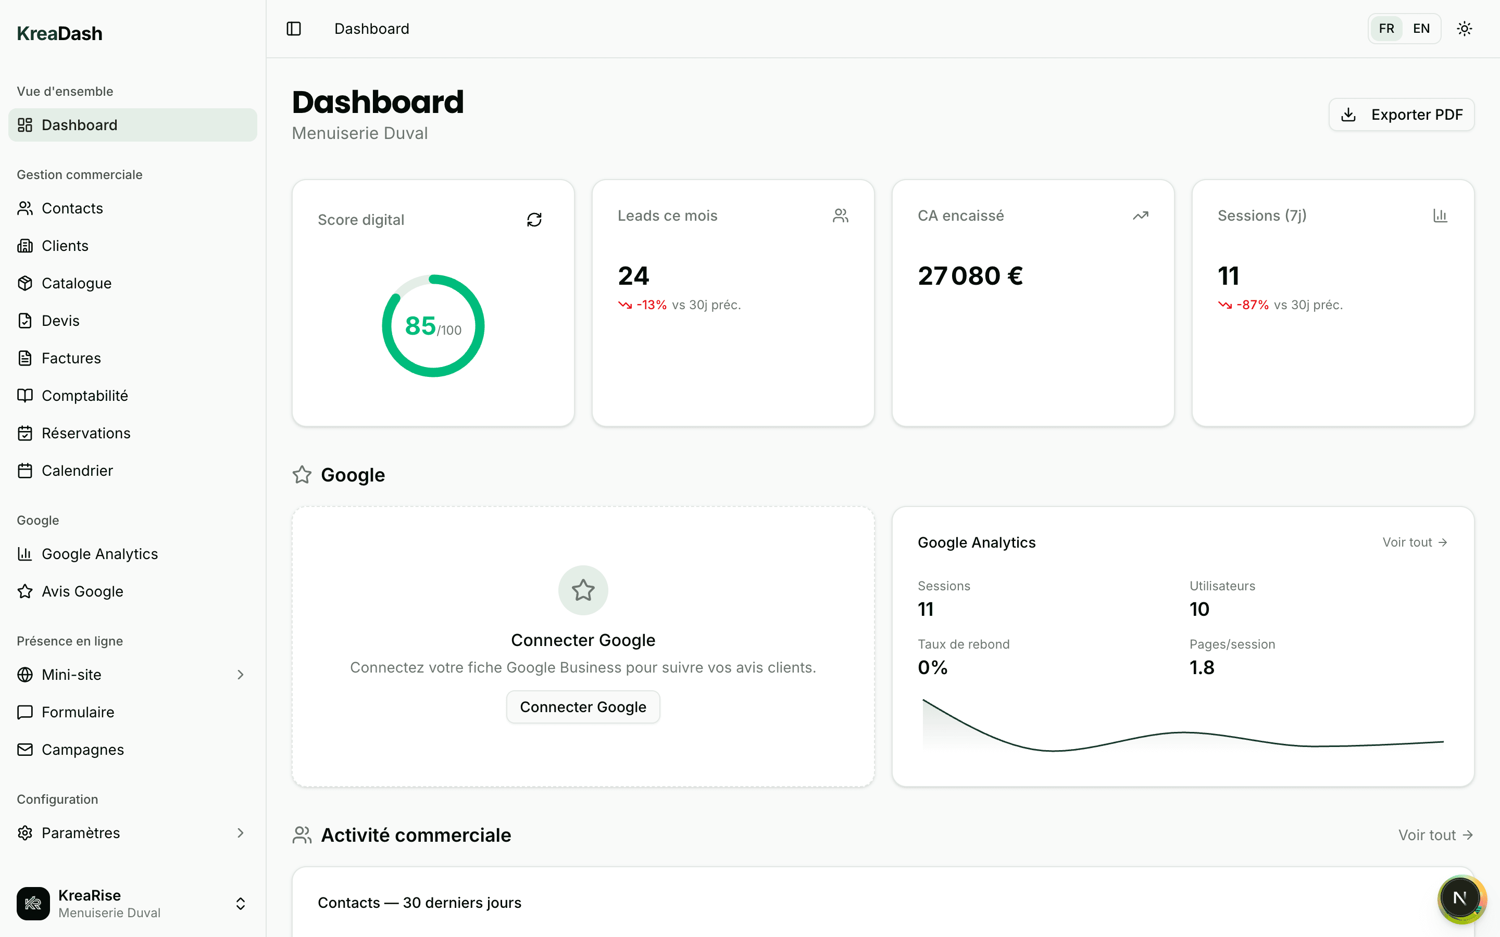This screenshot has width=1500, height=937.
Task: Switch the language to EN
Action: click(1421, 28)
